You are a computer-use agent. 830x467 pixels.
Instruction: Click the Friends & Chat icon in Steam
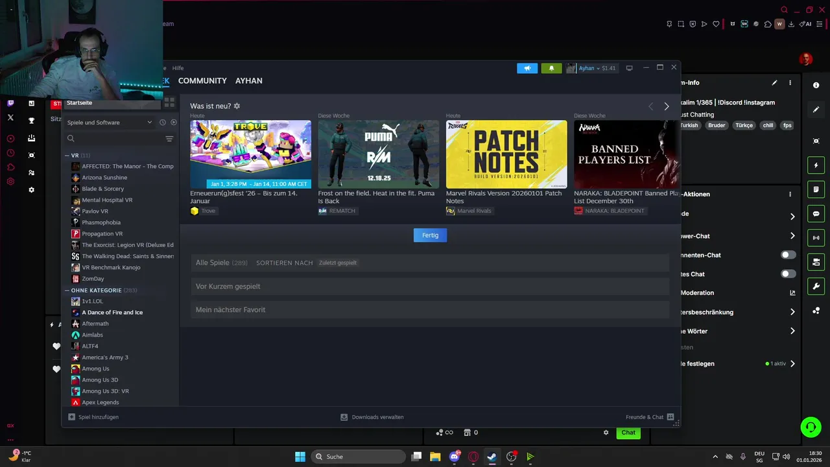[x=670, y=417]
